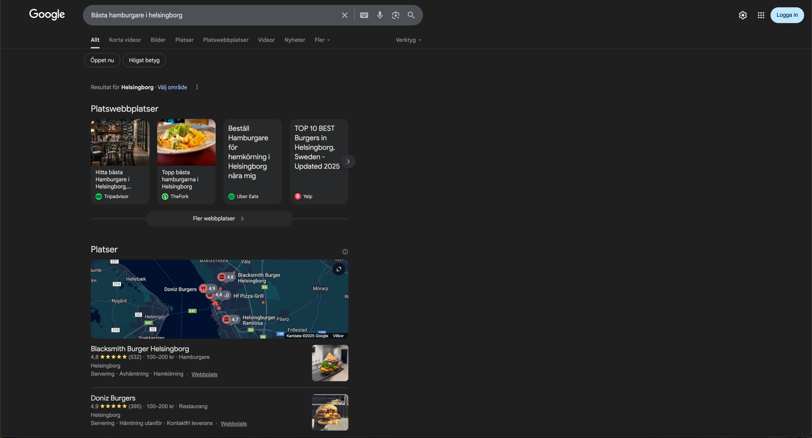
Task: Switch to the Nyheter tab
Action: (x=294, y=40)
